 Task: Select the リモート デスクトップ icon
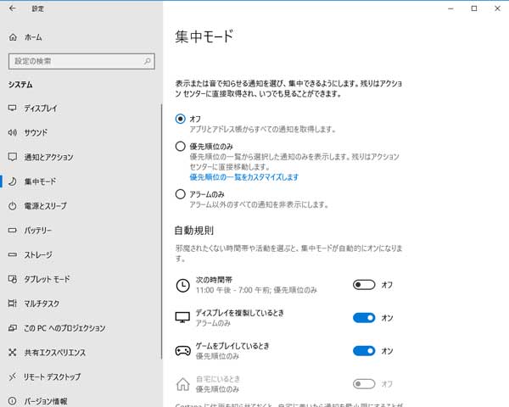click(x=13, y=376)
